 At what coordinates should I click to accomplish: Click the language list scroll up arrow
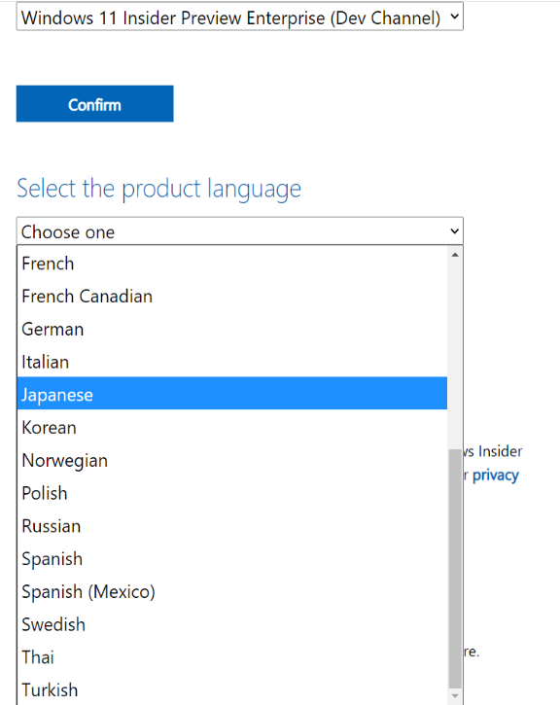(x=455, y=255)
